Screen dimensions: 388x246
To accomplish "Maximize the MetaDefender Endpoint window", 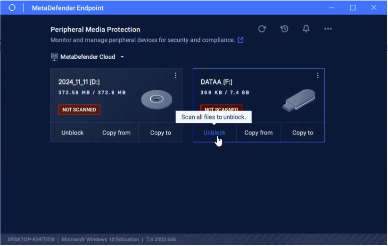I will (x=353, y=8).
